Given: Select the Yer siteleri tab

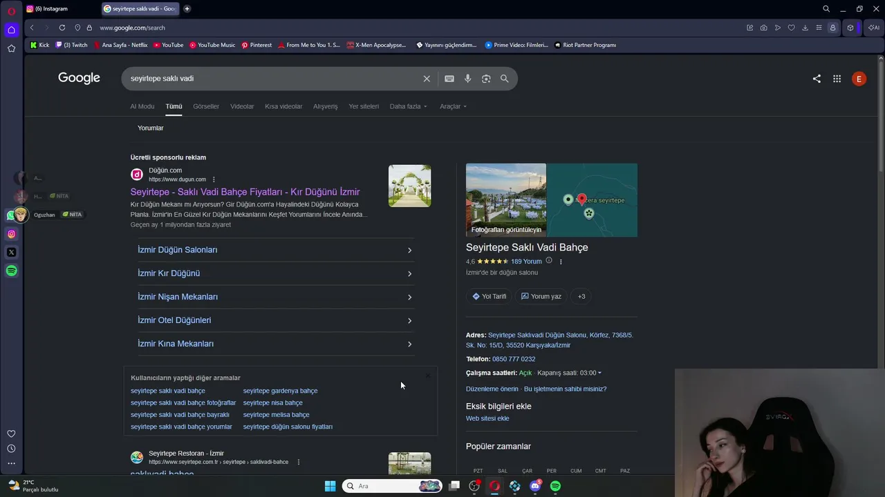Looking at the screenshot, I should [364, 106].
